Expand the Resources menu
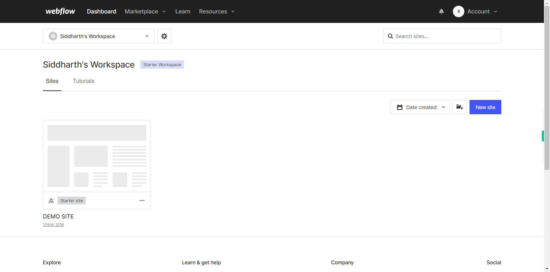The width and height of the screenshot is (550, 272). point(217,11)
